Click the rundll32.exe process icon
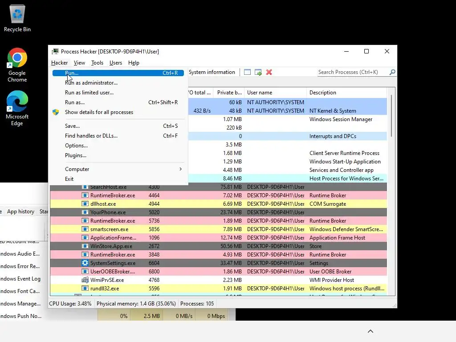This screenshot has height=342, width=456. 85,289
